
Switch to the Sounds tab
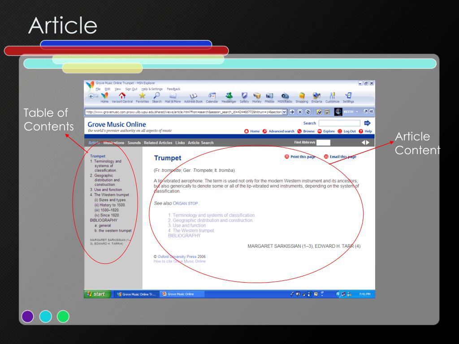coord(134,143)
